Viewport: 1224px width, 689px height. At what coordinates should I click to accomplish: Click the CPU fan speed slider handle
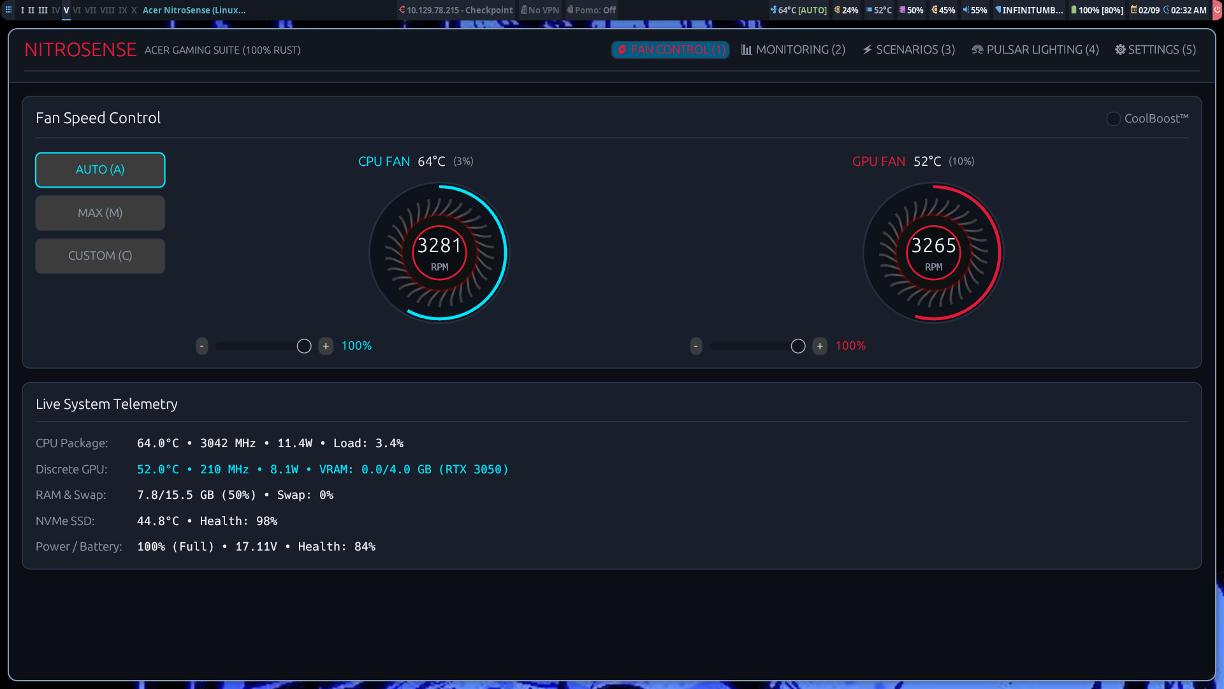pyautogui.click(x=304, y=346)
